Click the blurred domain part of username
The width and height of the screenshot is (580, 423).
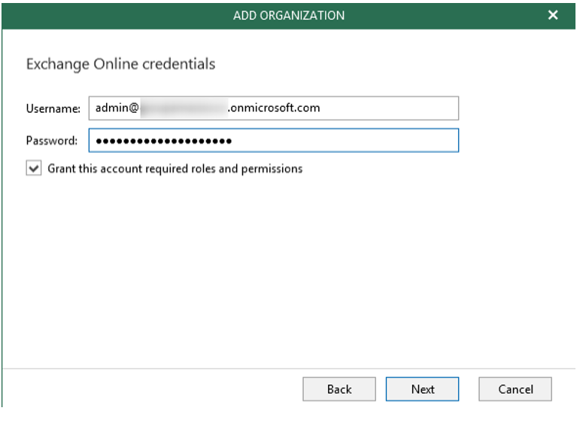pyautogui.click(x=183, y=108)
